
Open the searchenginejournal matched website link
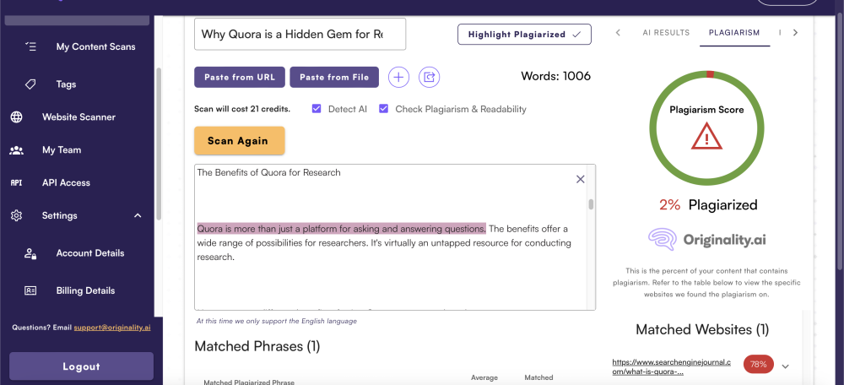(672, 366)
